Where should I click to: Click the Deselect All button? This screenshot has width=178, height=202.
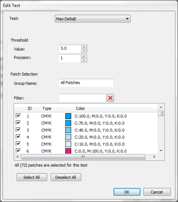tap(66, 177)
